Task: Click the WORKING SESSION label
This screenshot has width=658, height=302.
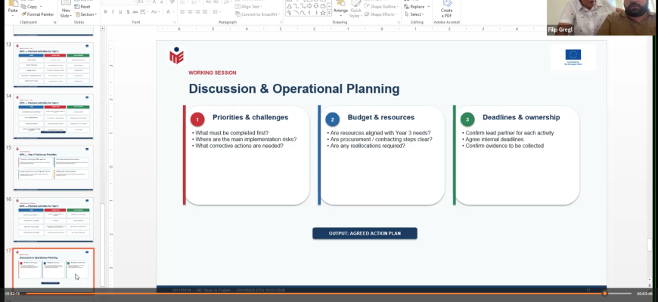Action: 213,72
